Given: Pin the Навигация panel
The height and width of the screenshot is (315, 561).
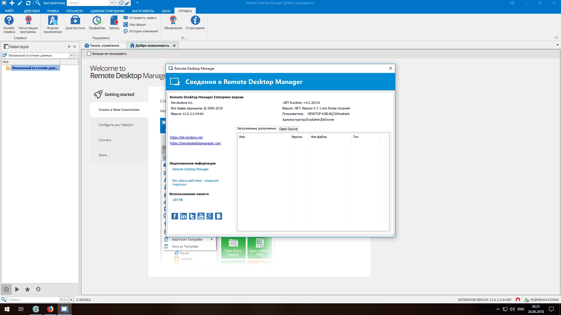Looking at the screenshot, I should tap(69, 47).
